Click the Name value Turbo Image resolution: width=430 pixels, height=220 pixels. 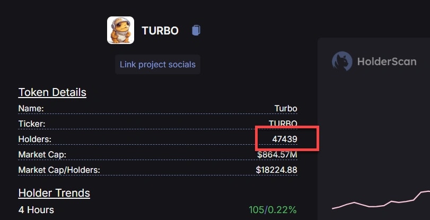pos(286,108)
